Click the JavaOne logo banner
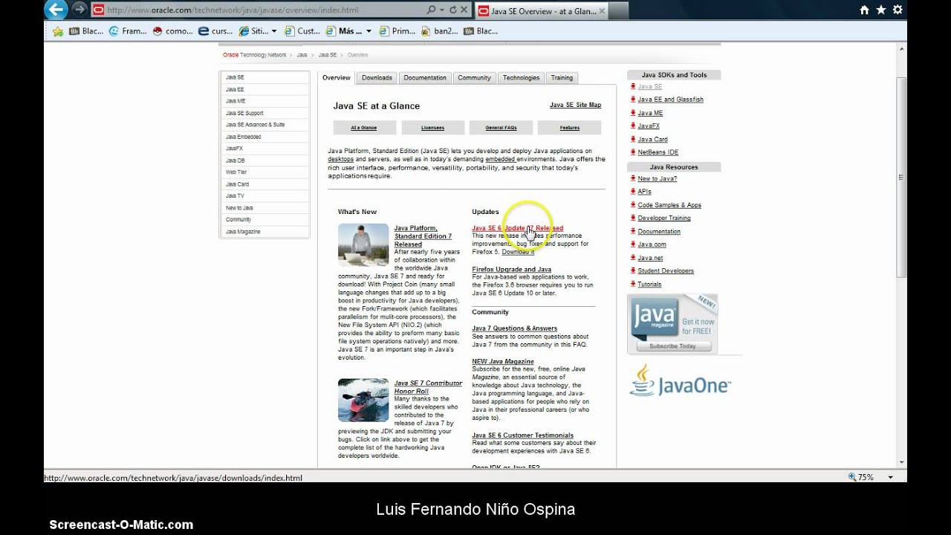 click(680, 380)
